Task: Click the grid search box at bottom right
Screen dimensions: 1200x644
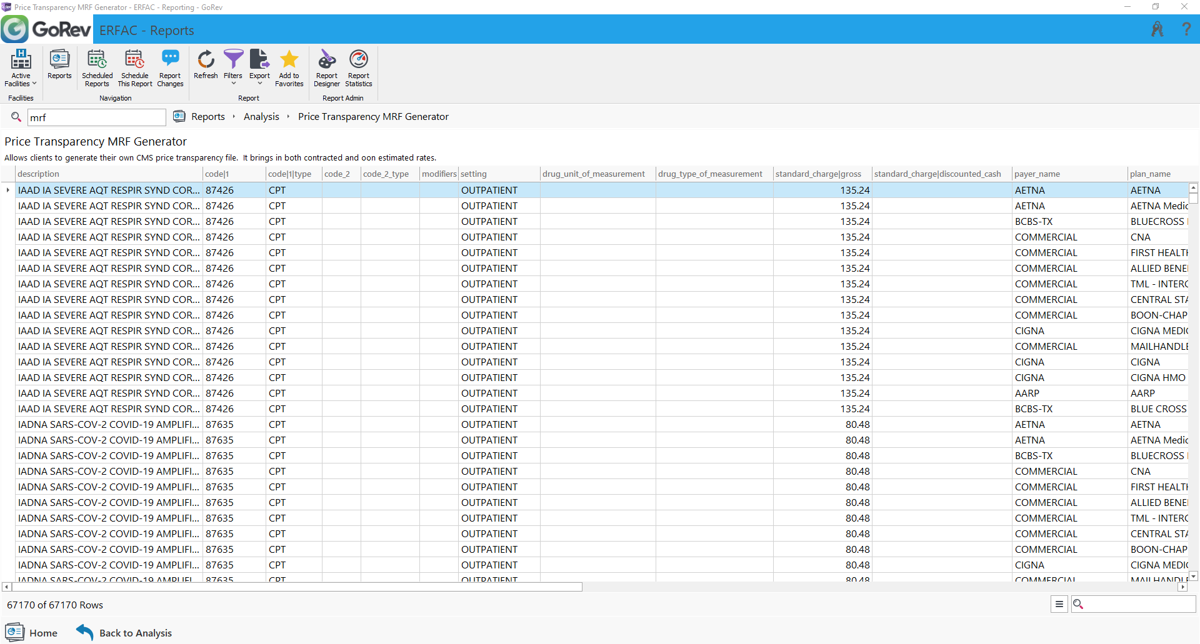Action: [x=1133, y=604]
